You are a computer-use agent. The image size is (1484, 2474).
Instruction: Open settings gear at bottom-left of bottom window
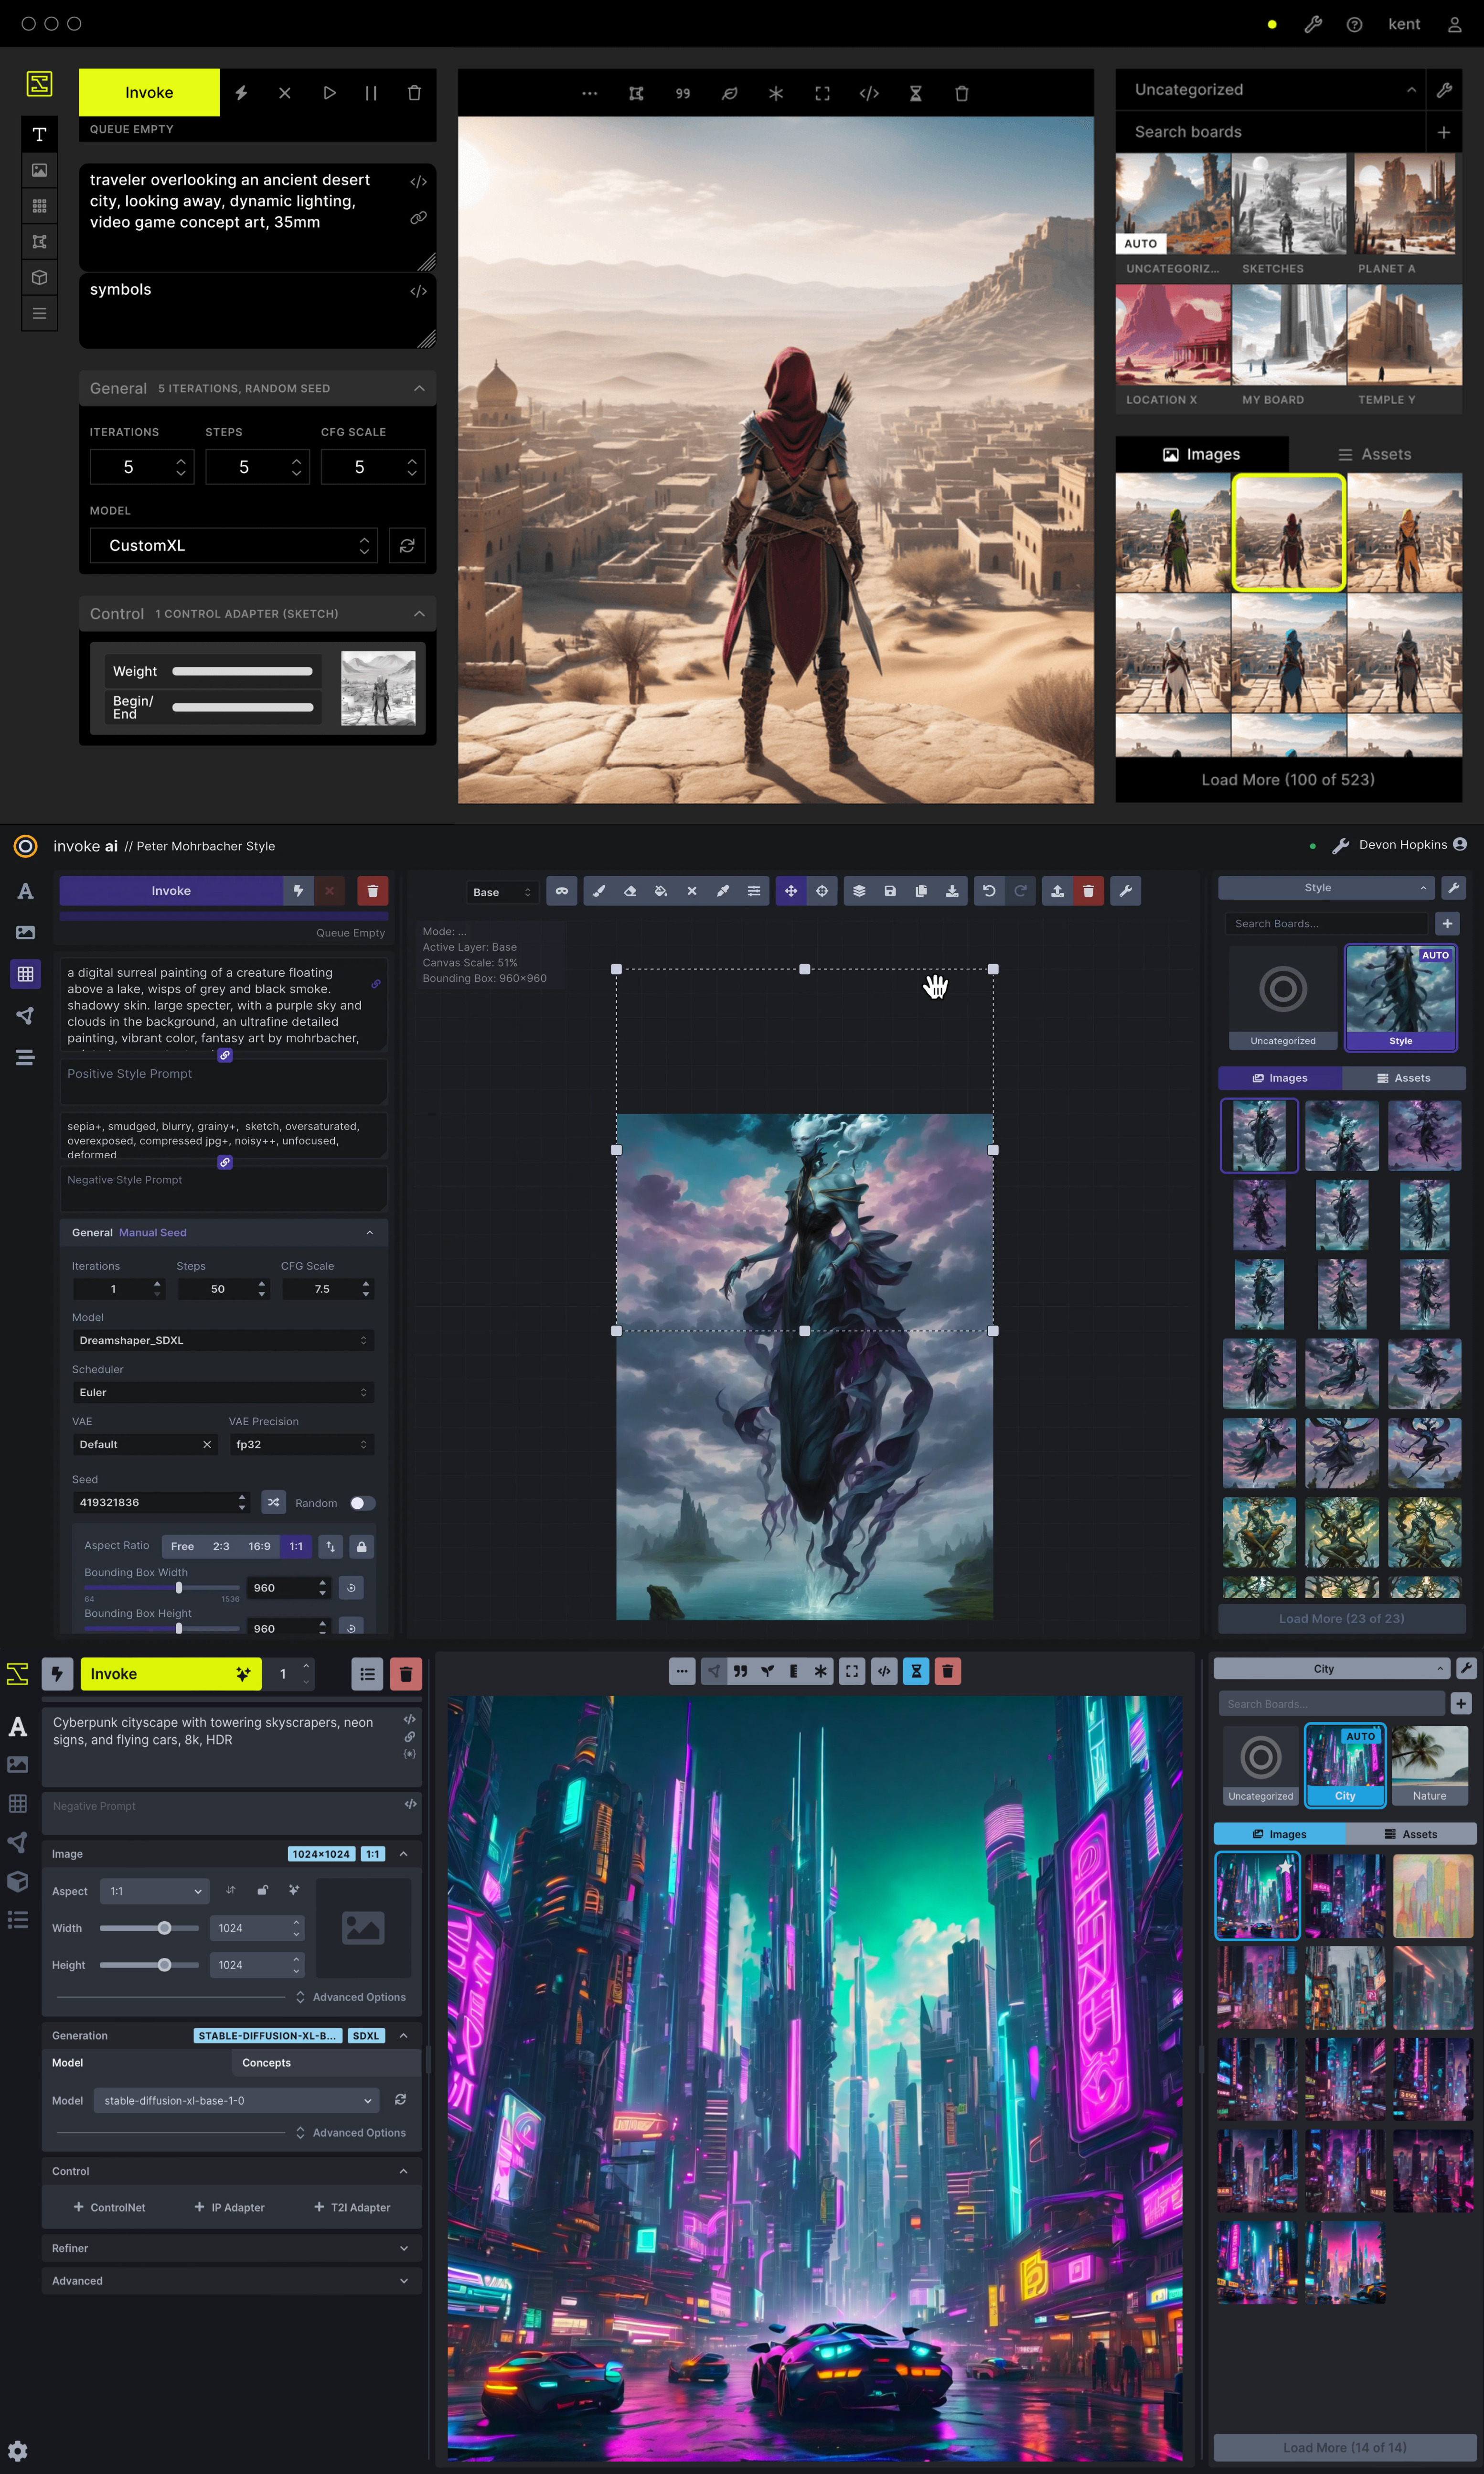(18, 2451)
